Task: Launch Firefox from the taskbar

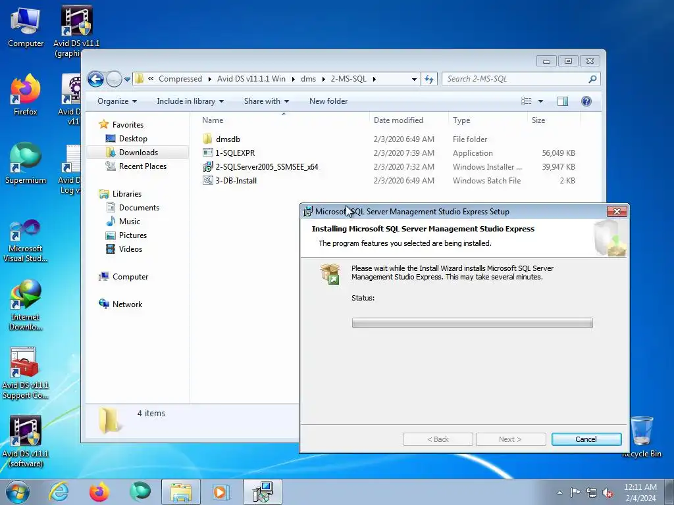Action: coord(99,492)
